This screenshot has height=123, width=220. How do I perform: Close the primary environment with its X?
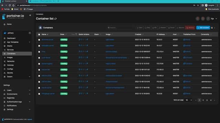coord(30,33)
